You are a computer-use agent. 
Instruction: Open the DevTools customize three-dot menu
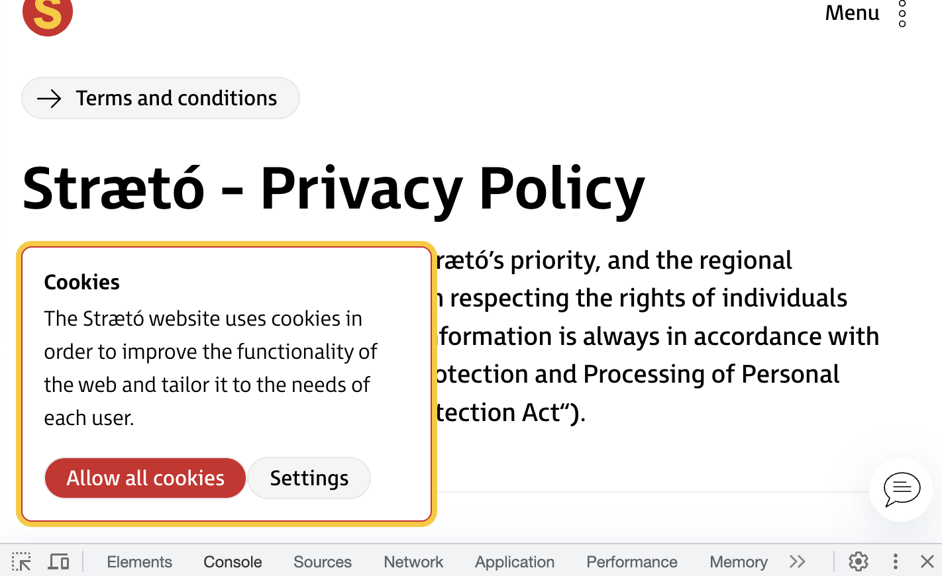(x=894, y=561)
